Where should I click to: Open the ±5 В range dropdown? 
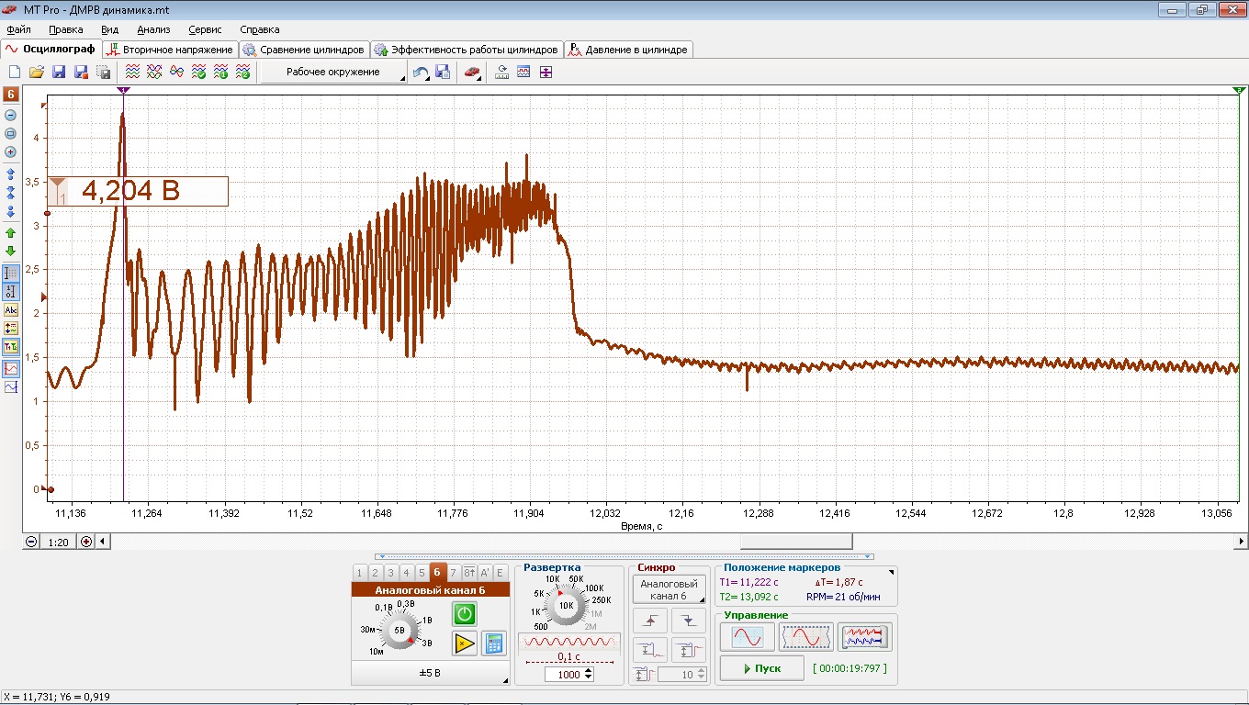431,674
